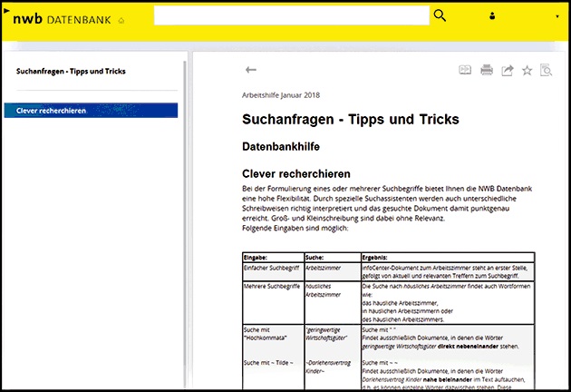Screen dimensions: 571x392
Task: Print the document via printer icon
Action: coord(487,70)
